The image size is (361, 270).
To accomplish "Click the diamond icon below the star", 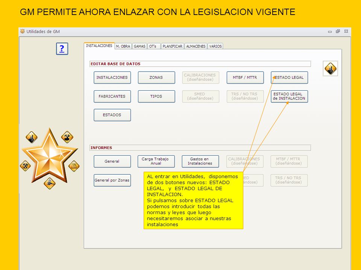I will [50, 183].
